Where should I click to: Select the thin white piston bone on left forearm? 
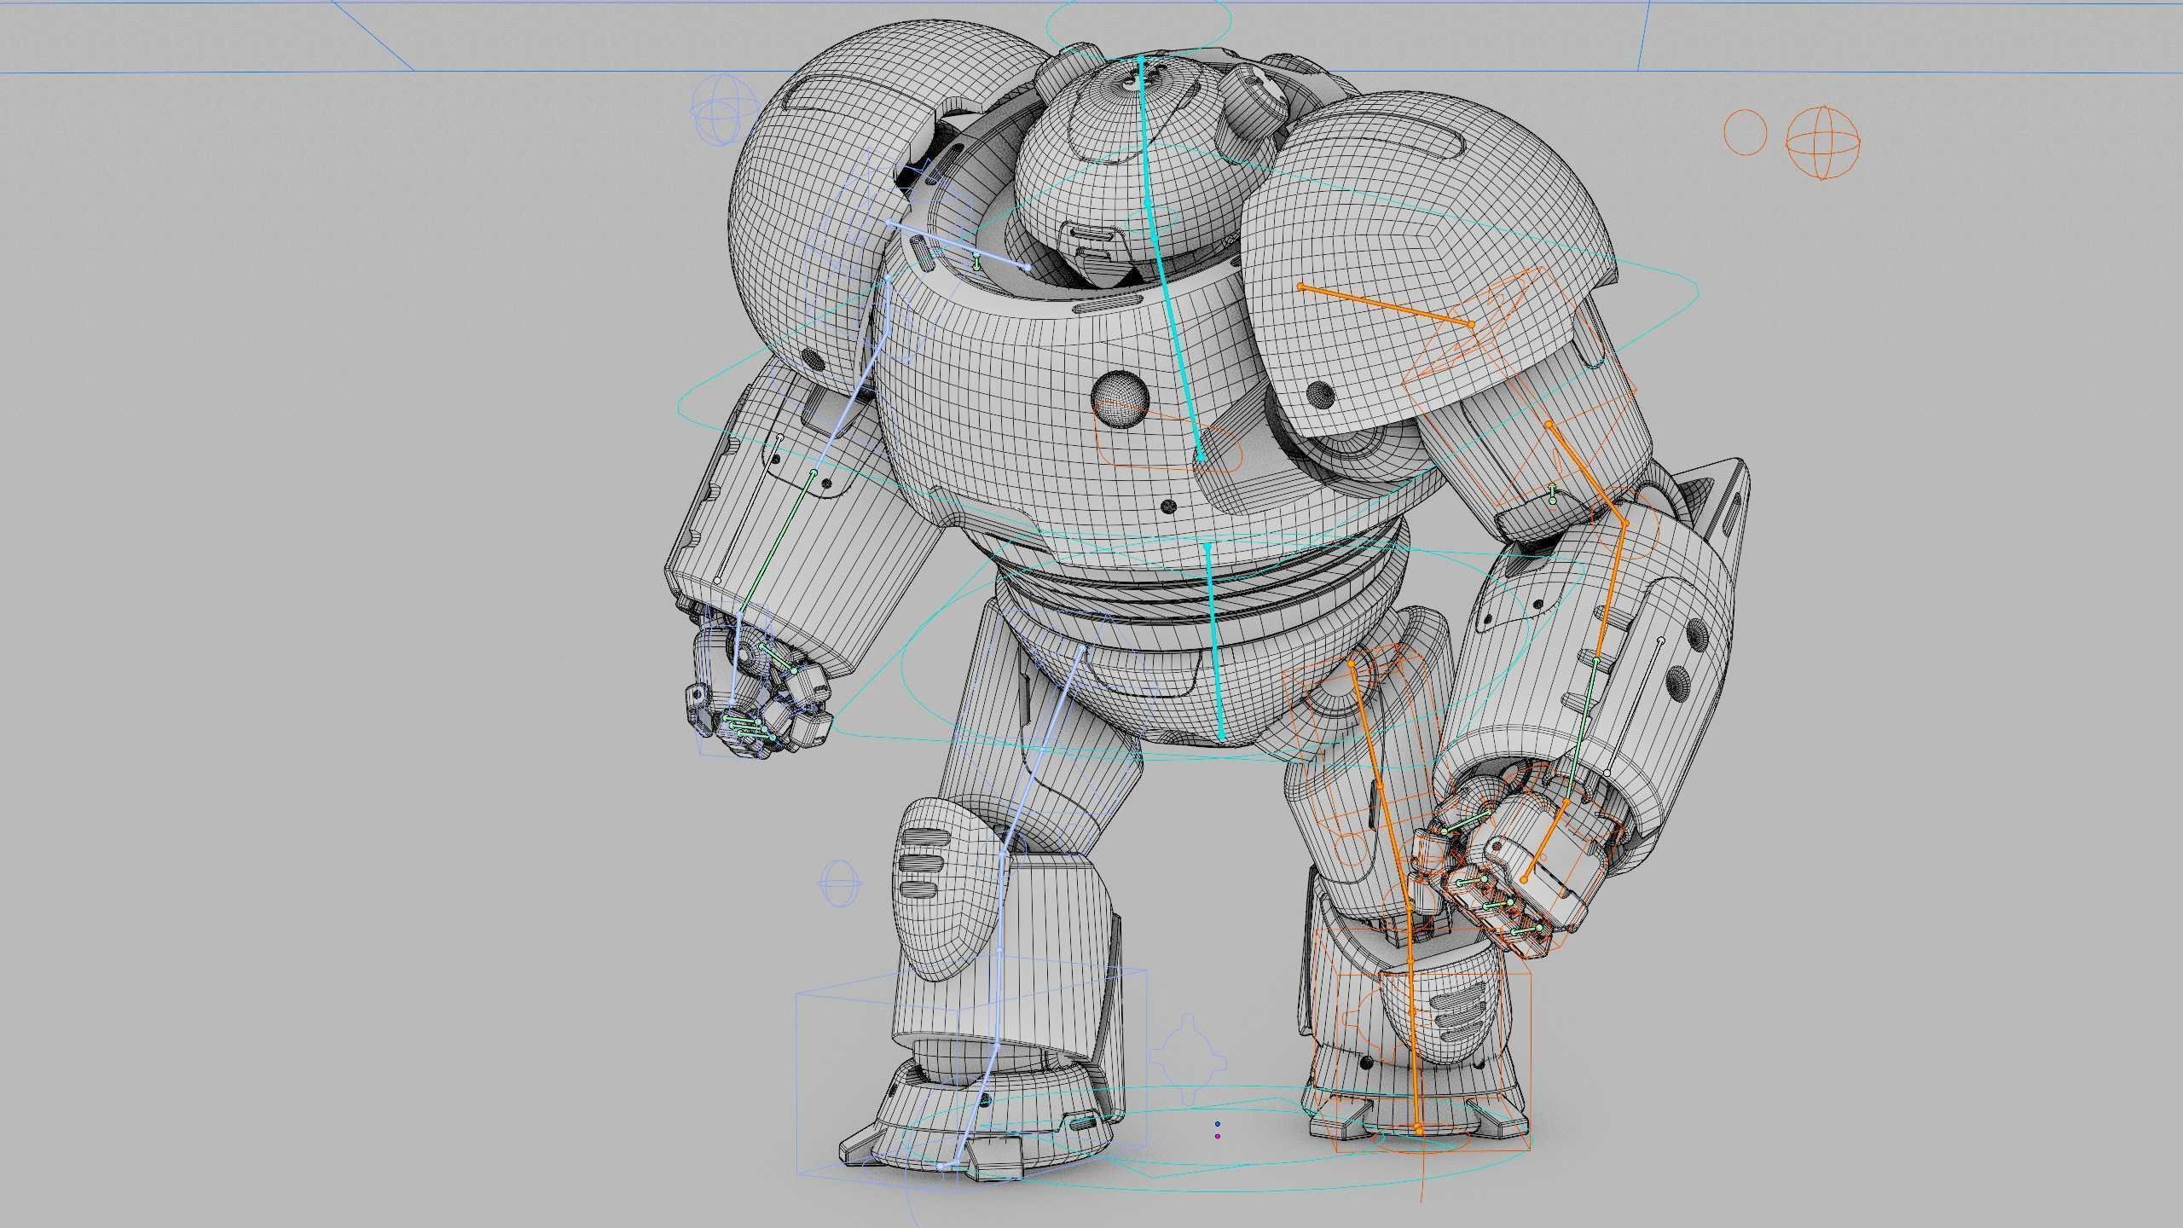[x=749, y=508]
